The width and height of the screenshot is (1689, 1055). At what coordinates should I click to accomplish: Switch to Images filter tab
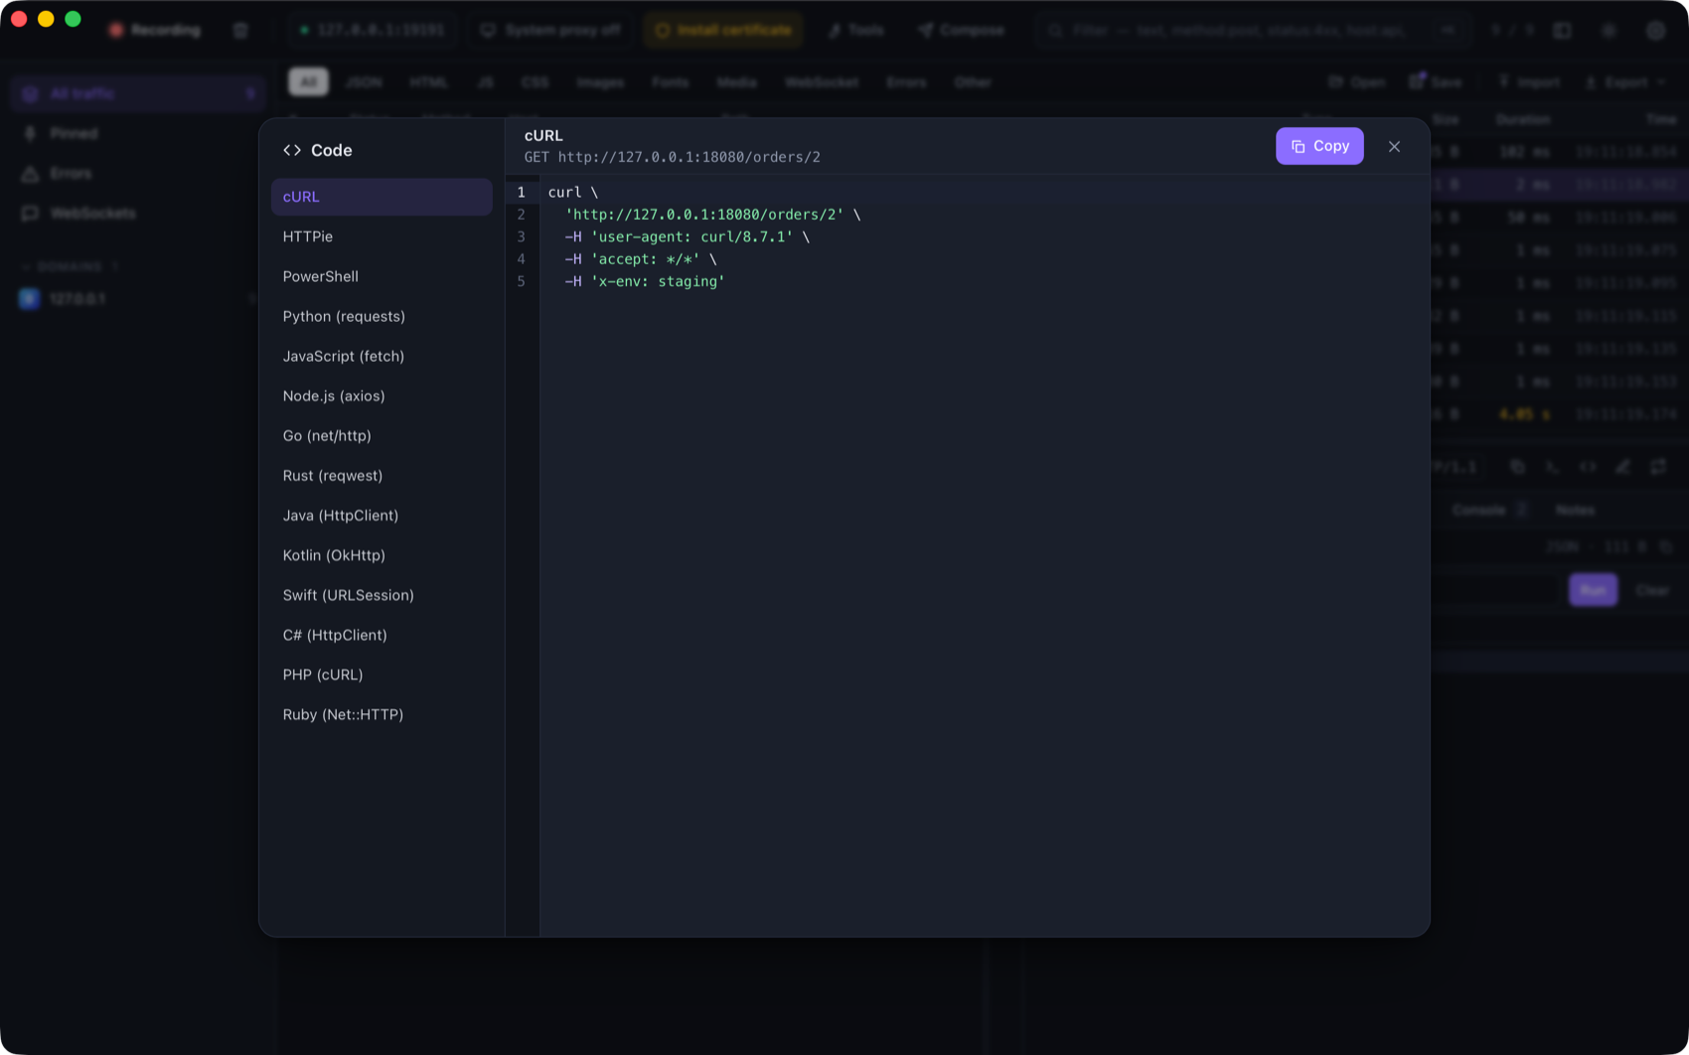point(600,81)
